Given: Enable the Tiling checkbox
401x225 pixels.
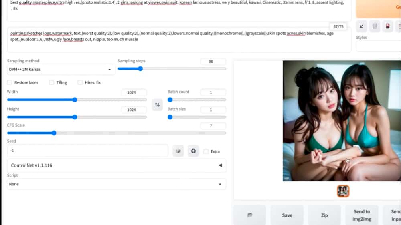Looking at the screenshot, I should pyautogui.click(x=51, y=82).
